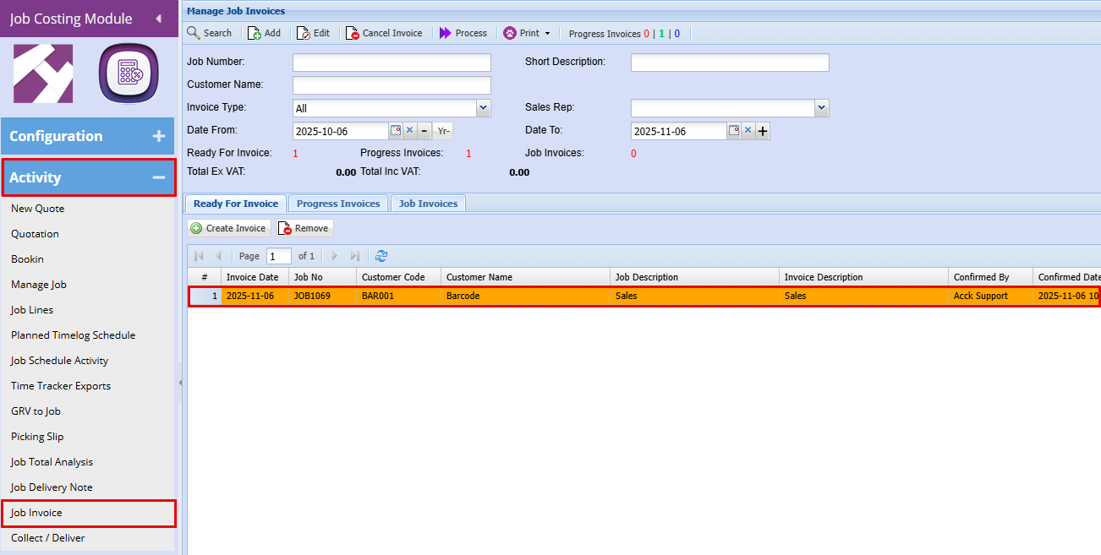Click the Customer Name input field

392,85
